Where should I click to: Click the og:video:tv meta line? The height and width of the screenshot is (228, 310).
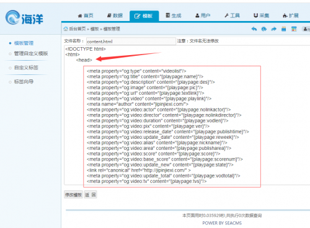[x=146, y=182]
